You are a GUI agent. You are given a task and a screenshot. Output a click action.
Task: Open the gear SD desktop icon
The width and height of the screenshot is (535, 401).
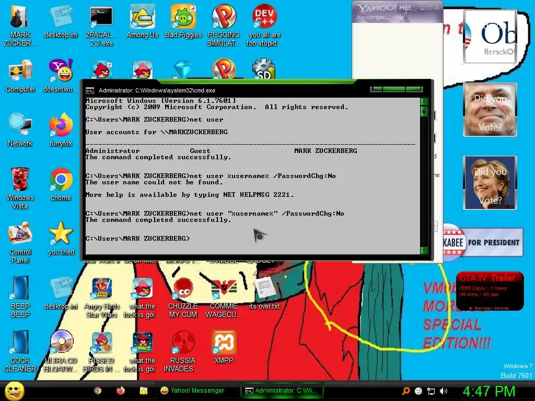(264, 68)
